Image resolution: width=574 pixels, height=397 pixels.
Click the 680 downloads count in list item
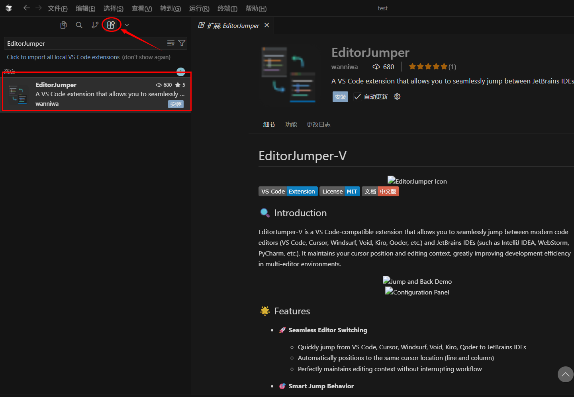[164, 85]
